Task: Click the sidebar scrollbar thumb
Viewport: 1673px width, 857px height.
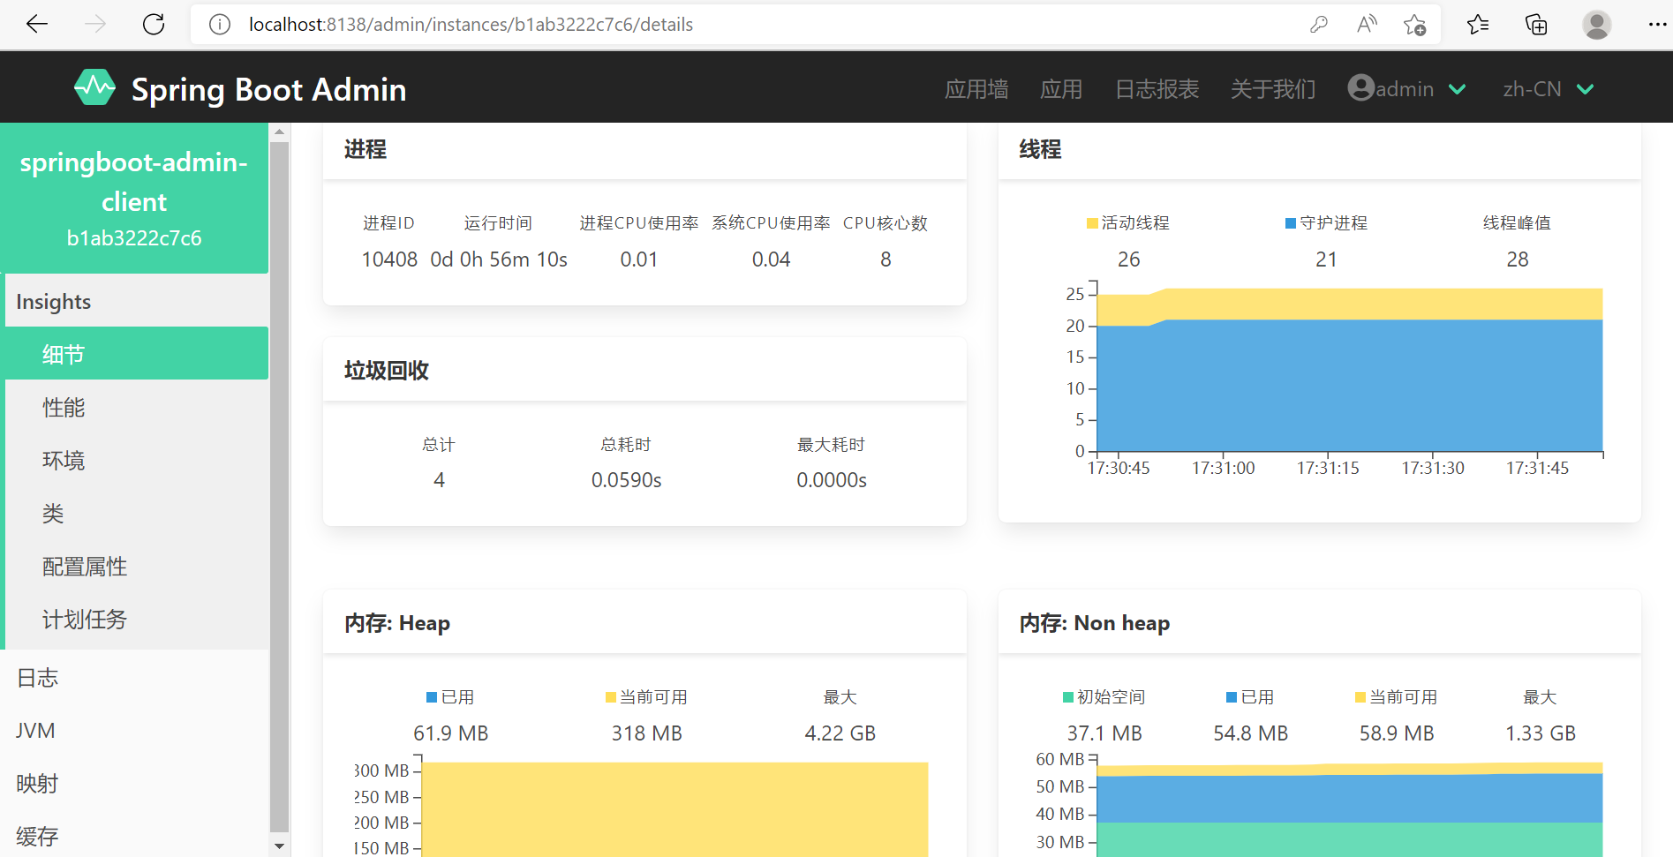Action: 279,485
